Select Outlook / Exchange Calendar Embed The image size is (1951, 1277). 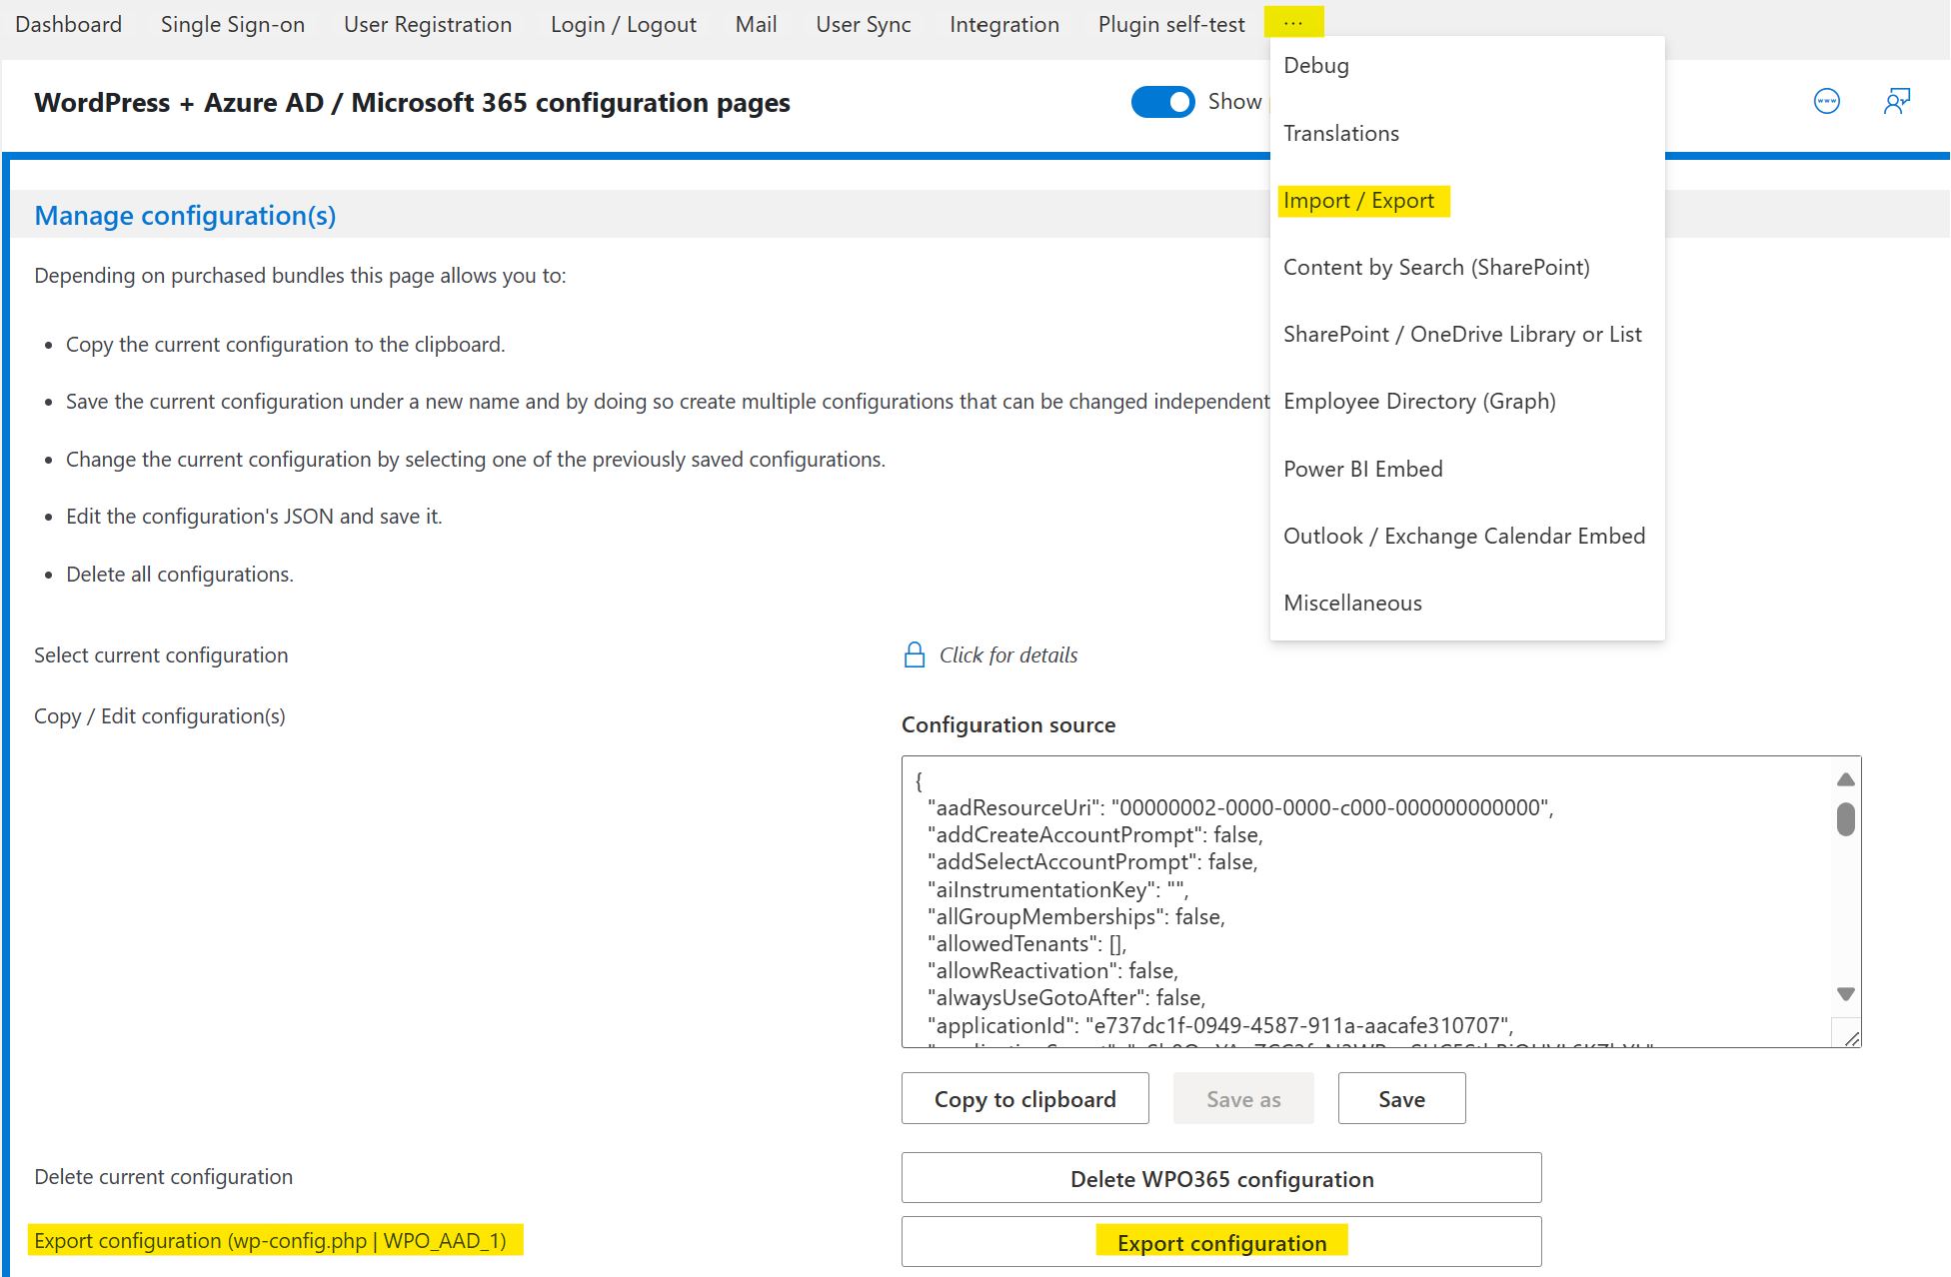coord(1464,536)
